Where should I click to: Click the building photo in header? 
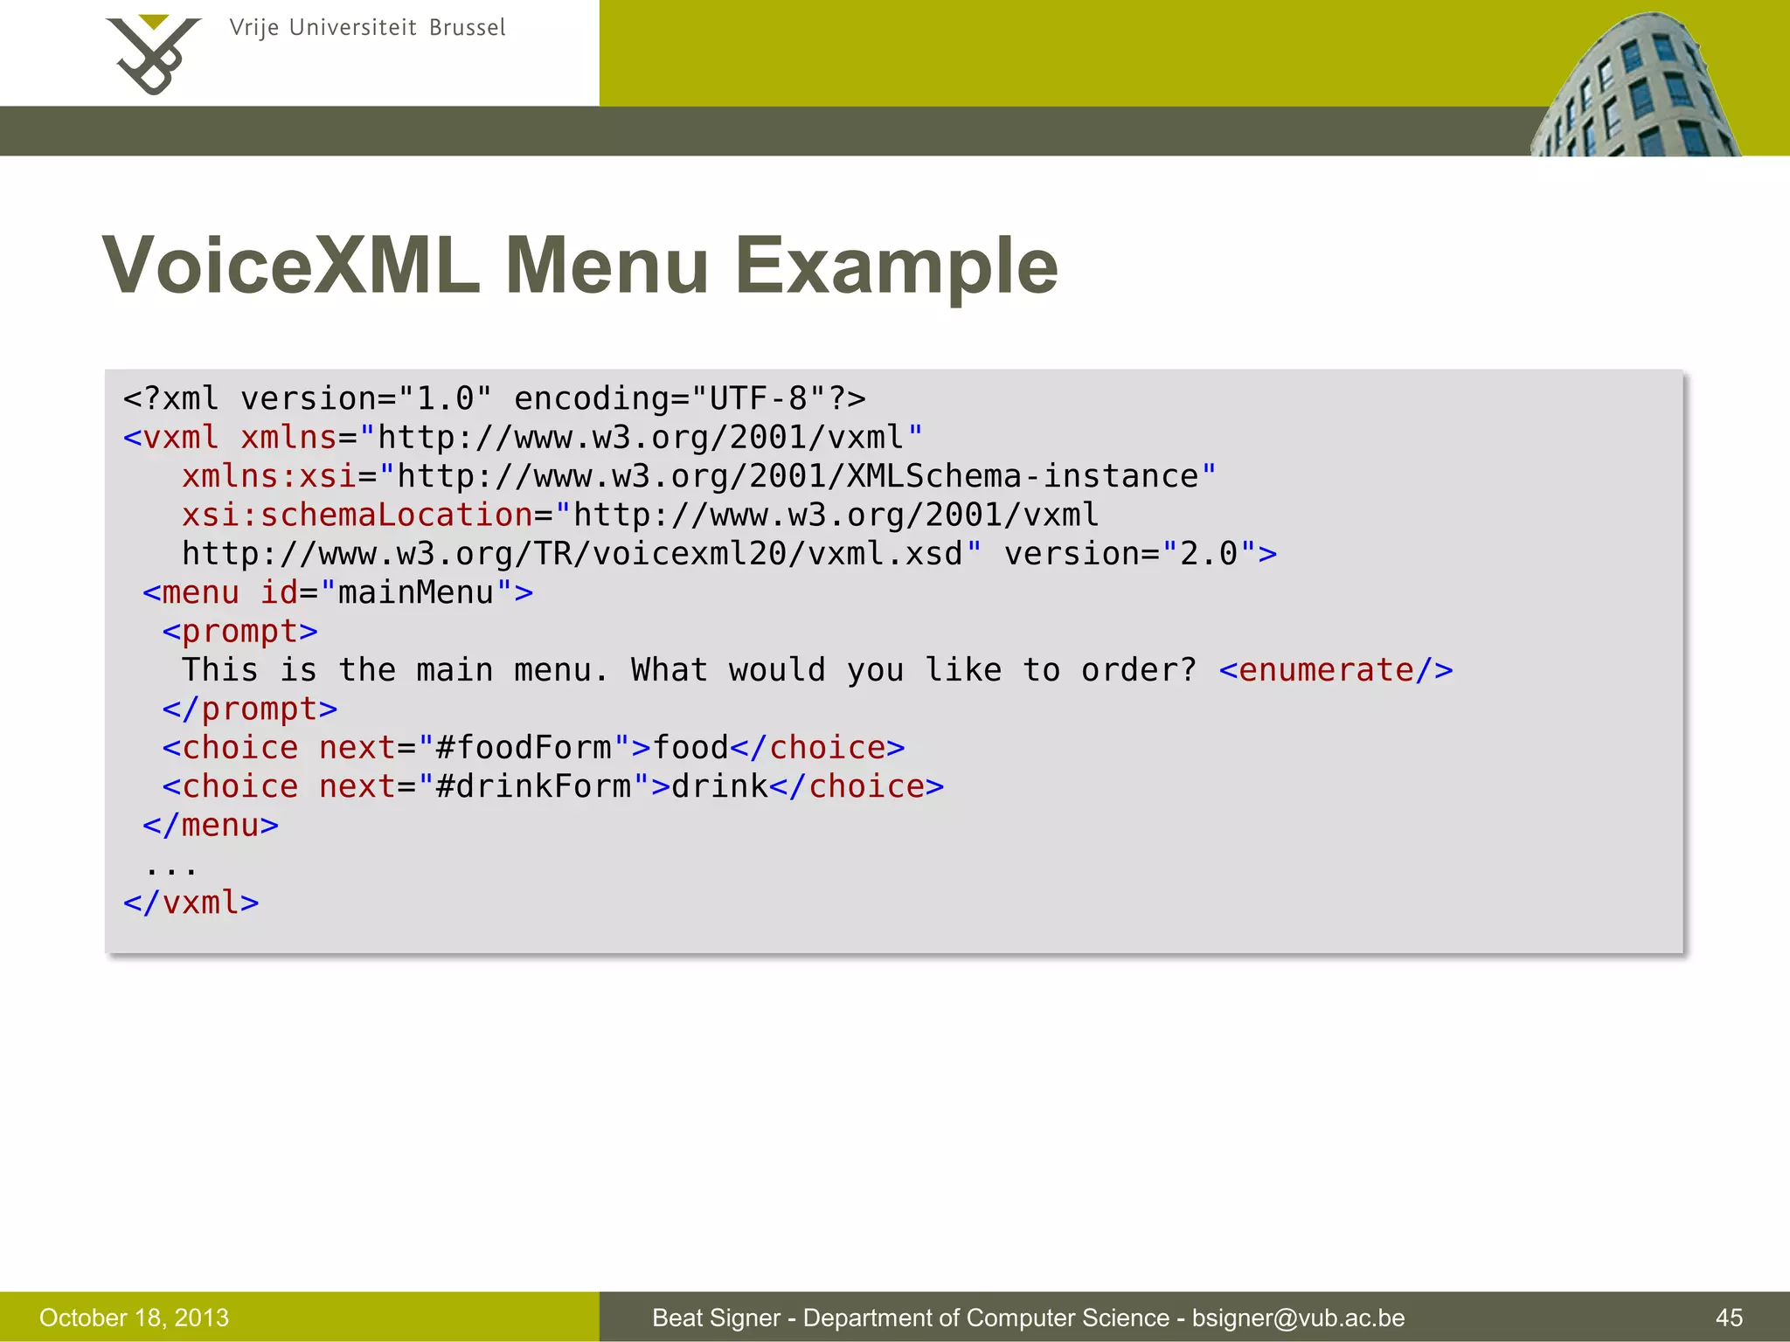tap(1635, 84)
